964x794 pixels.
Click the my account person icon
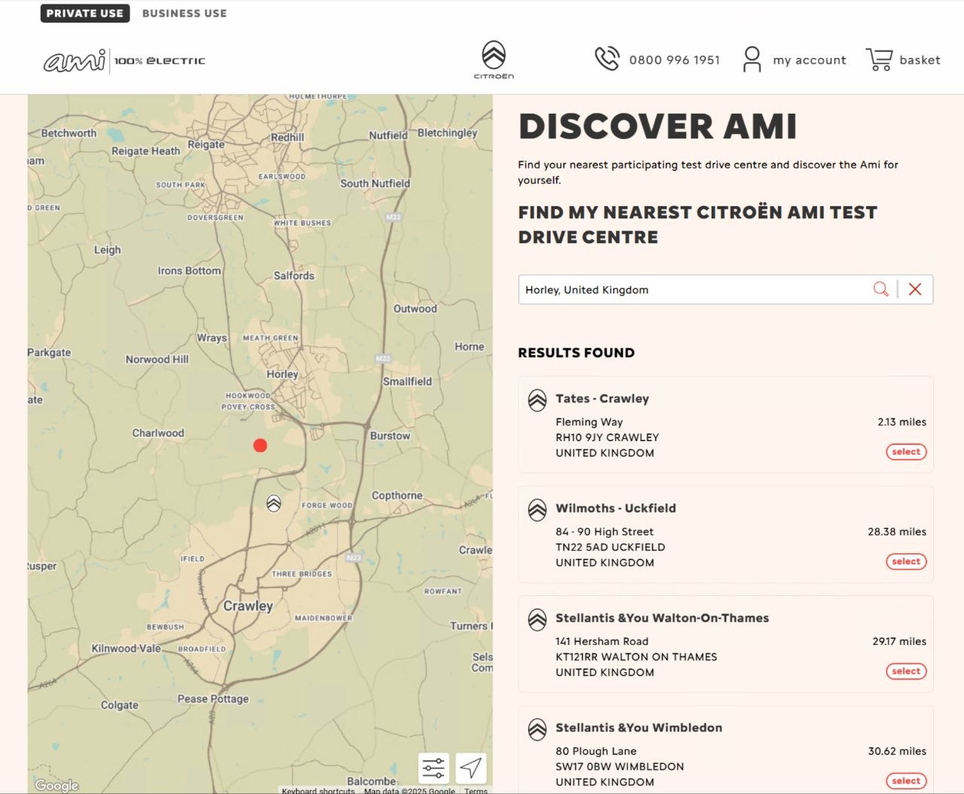(x=752, y=59)
